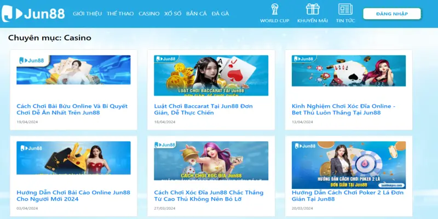
Task: Navigate to Bắn Cá menu
Action: click(x=197, y=13)
